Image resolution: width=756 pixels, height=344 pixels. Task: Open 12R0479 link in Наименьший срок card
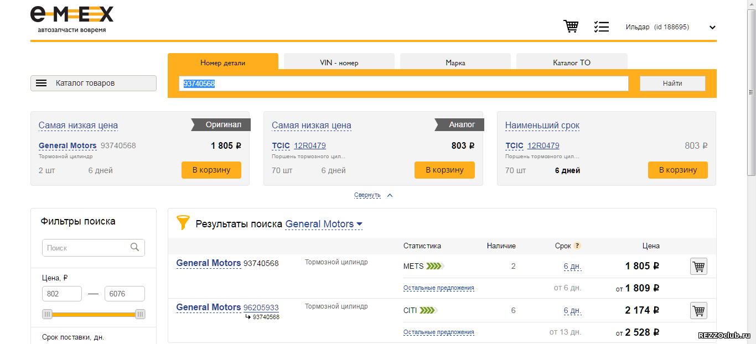click(x=543, y=146)
